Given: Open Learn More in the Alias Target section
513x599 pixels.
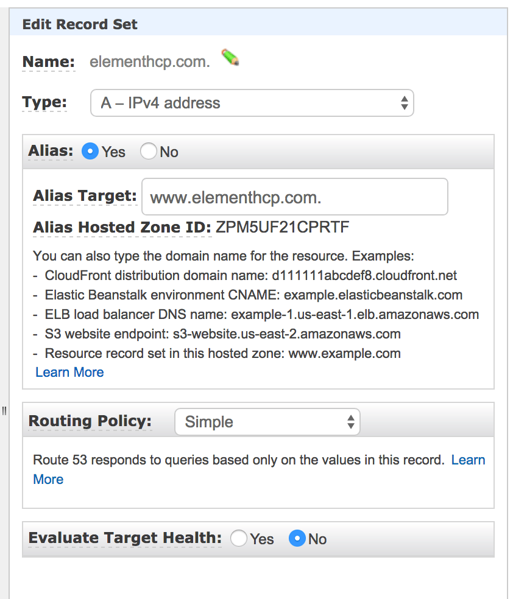Looking at the screenshot, I should click(69, 372).
